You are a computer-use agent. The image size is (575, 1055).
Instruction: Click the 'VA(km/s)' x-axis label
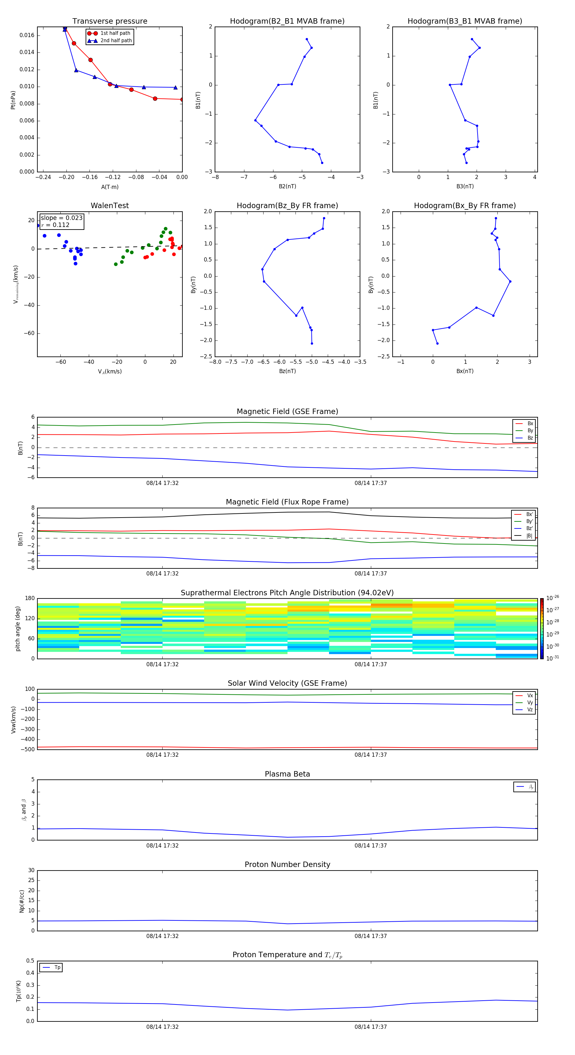click(110, 371)
